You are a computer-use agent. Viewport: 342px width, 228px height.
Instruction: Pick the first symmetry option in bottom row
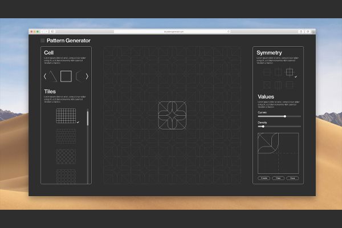267,85
